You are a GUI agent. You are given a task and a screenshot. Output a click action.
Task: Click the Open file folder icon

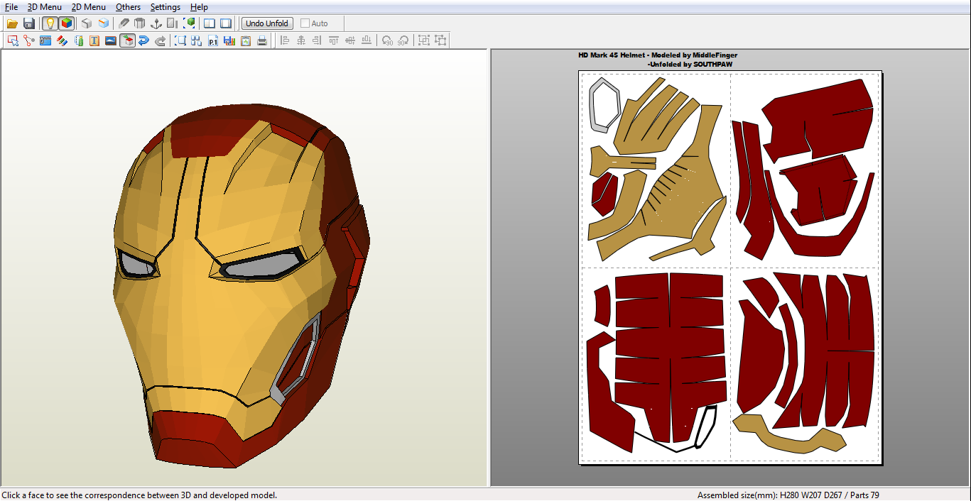tap(12, 23)
